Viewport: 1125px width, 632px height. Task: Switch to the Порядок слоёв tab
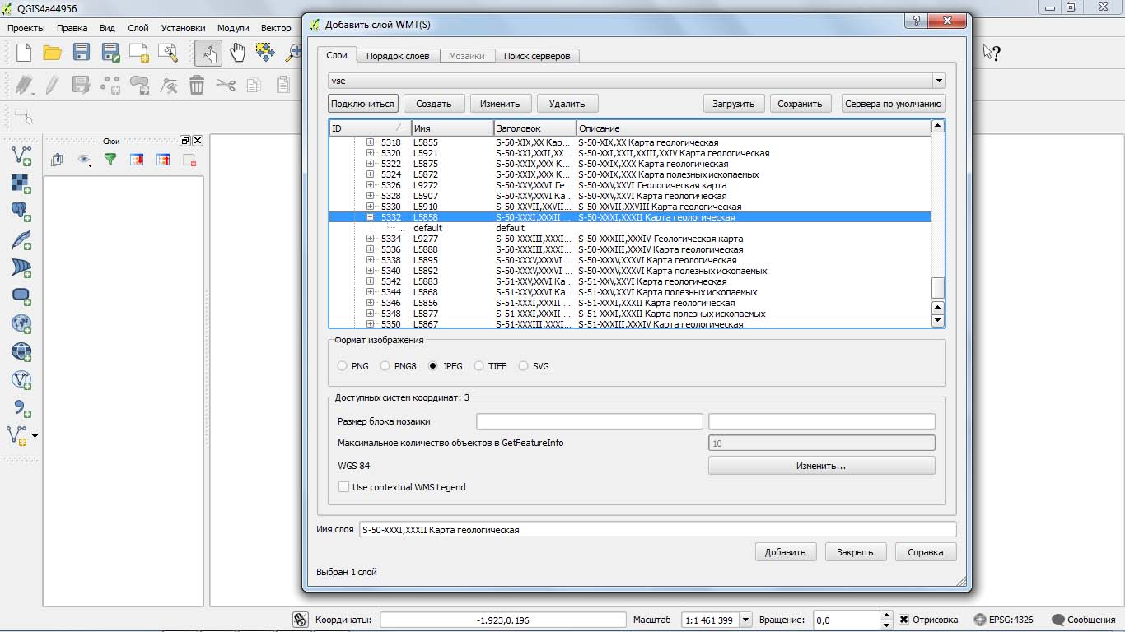click(397, 56)
